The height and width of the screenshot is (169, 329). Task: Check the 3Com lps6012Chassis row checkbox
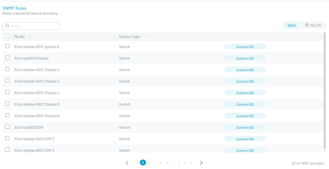(7, 58)
